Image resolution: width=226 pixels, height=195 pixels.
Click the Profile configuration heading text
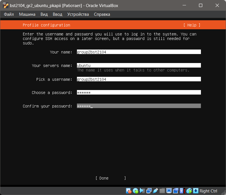(x=46, y=25)
